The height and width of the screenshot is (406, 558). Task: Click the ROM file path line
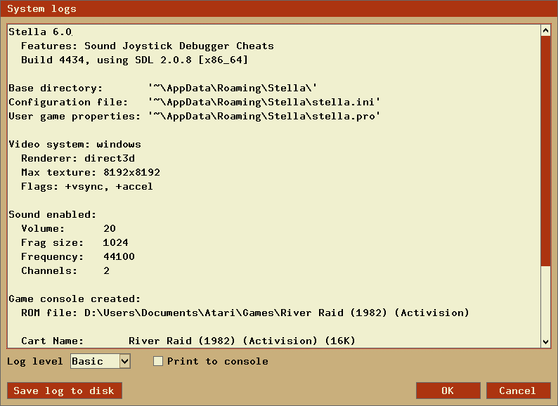tap(245, 313)
